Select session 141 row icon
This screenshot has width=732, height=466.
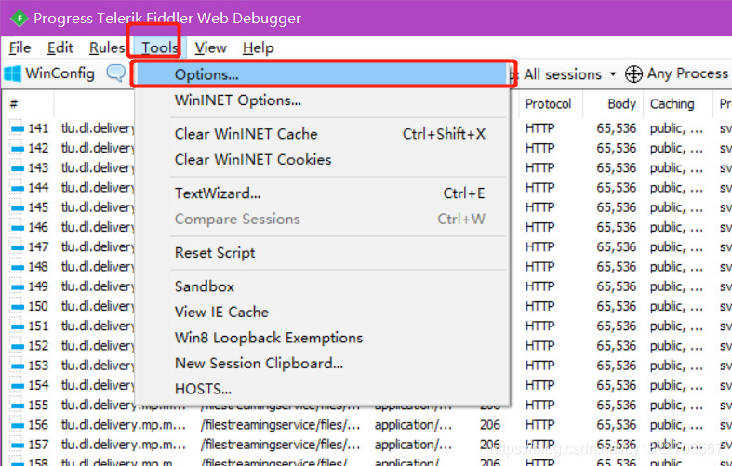17,128
